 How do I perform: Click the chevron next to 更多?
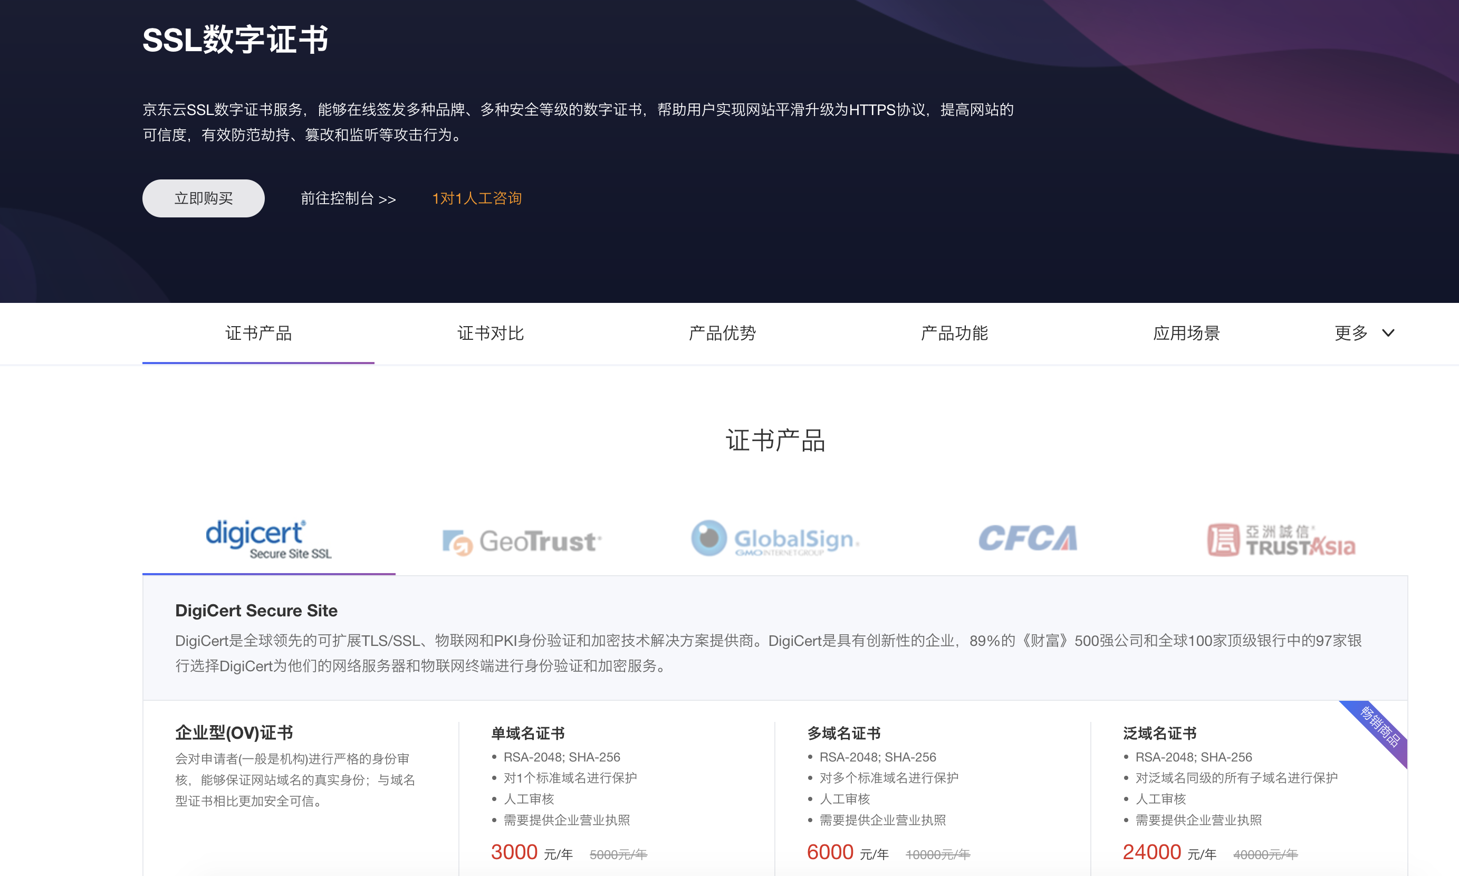pyautogui.click(x=1388, y=334)
